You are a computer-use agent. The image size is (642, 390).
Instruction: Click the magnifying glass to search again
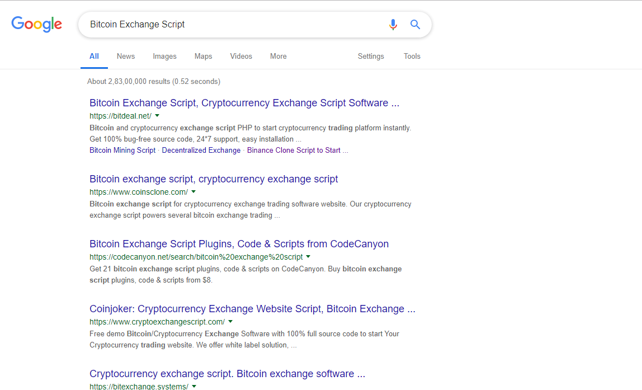pos(415,24)
